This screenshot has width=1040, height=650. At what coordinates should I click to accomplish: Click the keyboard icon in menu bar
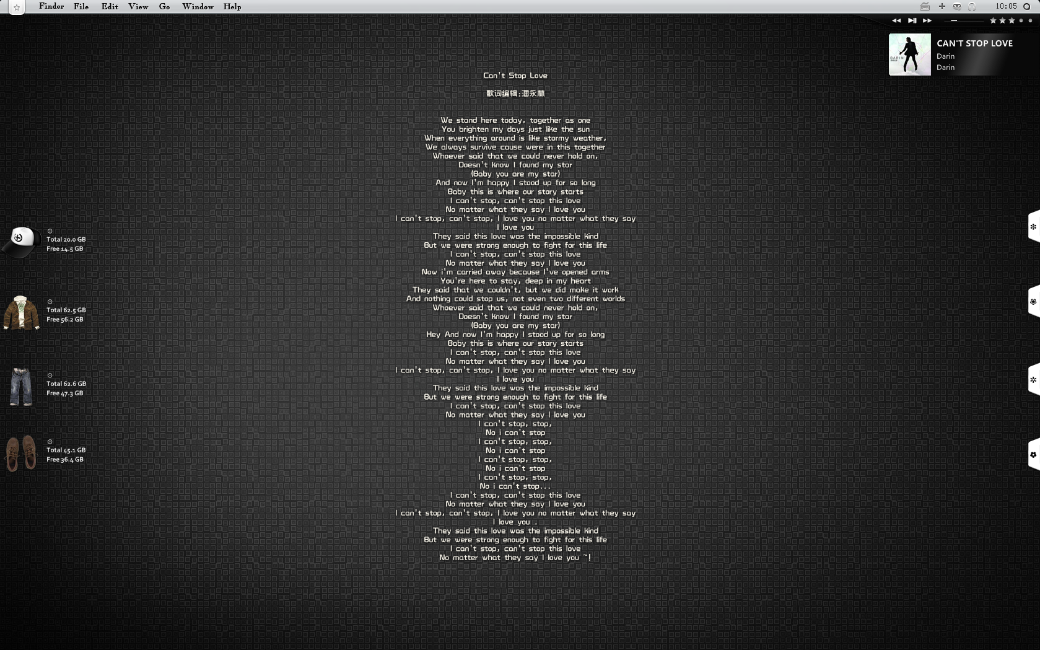tap(925, 6)
